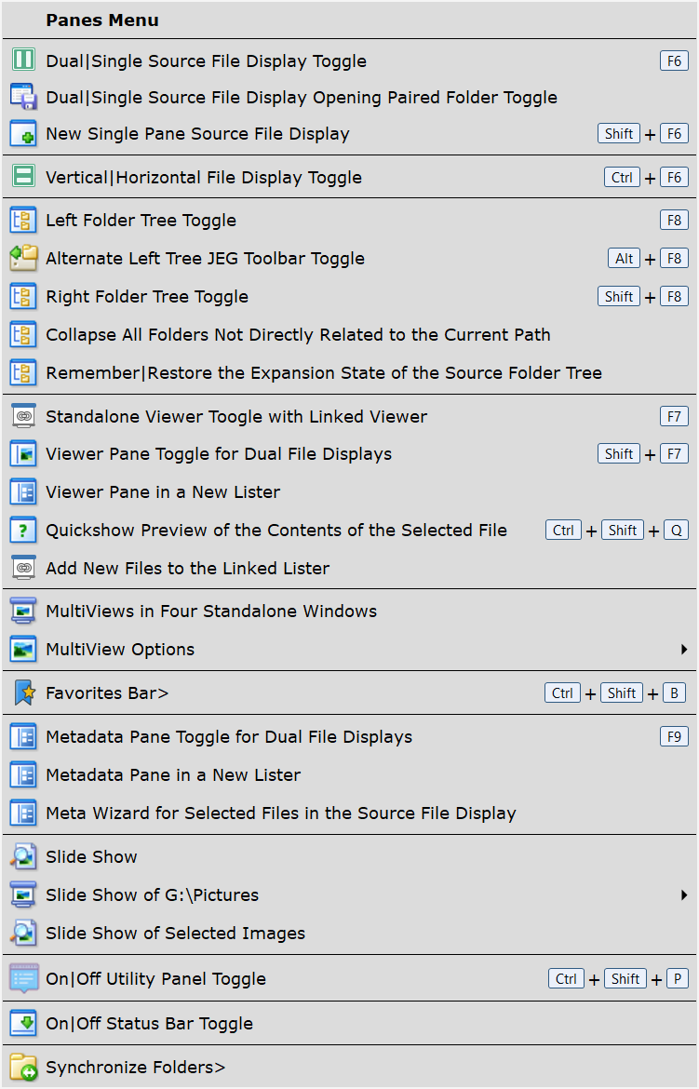Choose Slide Show of Selected Images

coord(175,933)
